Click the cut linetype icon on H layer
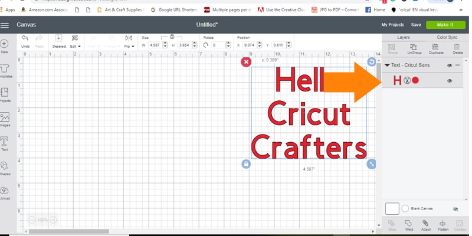Screen dimensions: 472x236 pos(407,80)
